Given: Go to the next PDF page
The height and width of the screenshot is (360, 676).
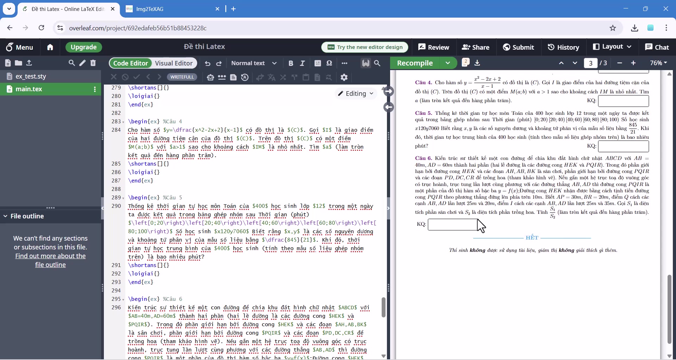Looking at the screenshot, I should point(575,63).
